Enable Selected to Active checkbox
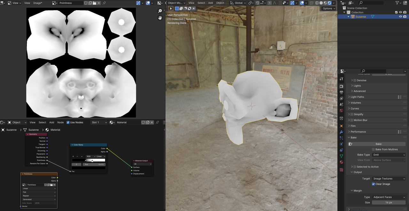Image resolution: width=409 pixels, height=211 pixels. point(355,167)
